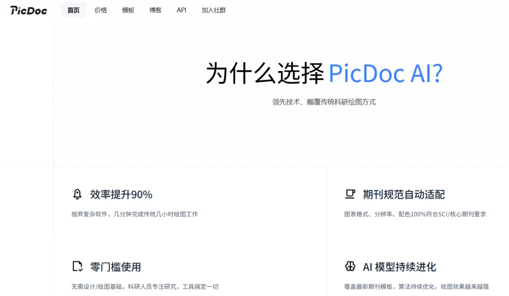The image size is (509, 296).
Task: Select 加入社群 in the navigation
Action: [213, 10]
